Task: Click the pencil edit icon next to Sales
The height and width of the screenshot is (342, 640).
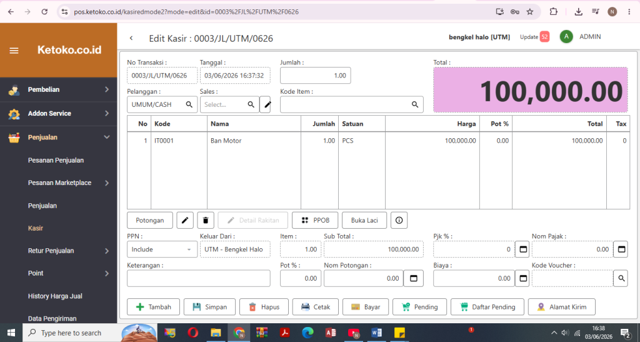Action: coord(267,104)
